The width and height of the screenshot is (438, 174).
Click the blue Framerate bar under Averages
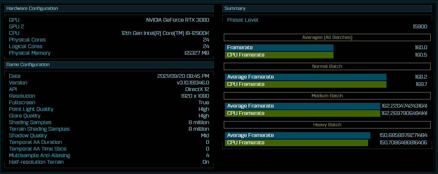tap(279, 47)
